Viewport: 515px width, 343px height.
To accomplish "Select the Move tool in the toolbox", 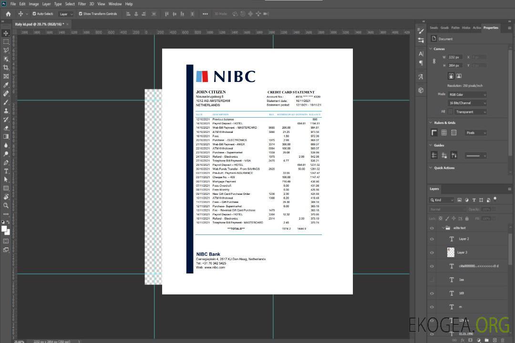I will click(x=6, y=33).
